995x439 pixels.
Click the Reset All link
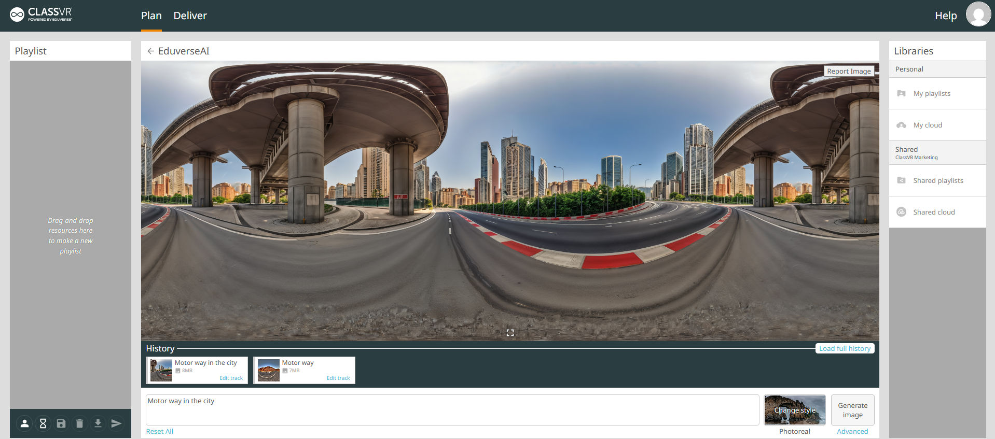(x=160, y=431)
